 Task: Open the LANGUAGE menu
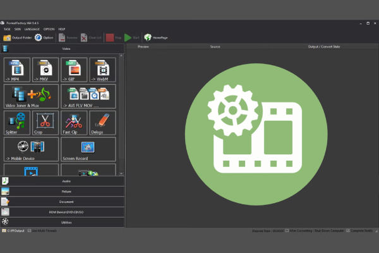tap(32, 29)
